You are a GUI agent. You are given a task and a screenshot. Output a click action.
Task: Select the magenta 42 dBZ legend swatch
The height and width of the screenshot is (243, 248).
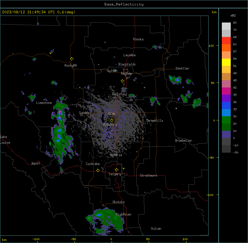coord(226,91)
